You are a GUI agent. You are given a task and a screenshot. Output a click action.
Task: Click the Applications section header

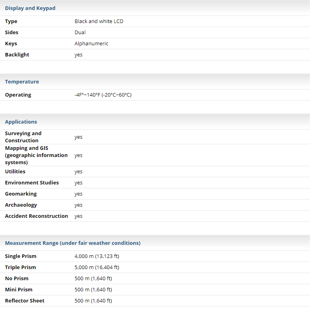pyautogui.click(x=21, y=122)
